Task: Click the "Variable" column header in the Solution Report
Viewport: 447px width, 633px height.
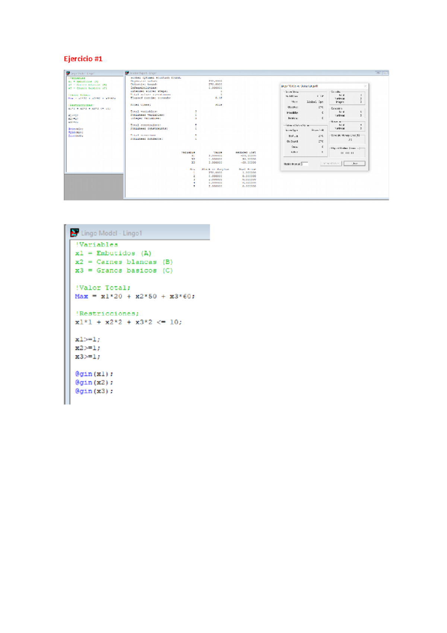Action: coord(188,152)
